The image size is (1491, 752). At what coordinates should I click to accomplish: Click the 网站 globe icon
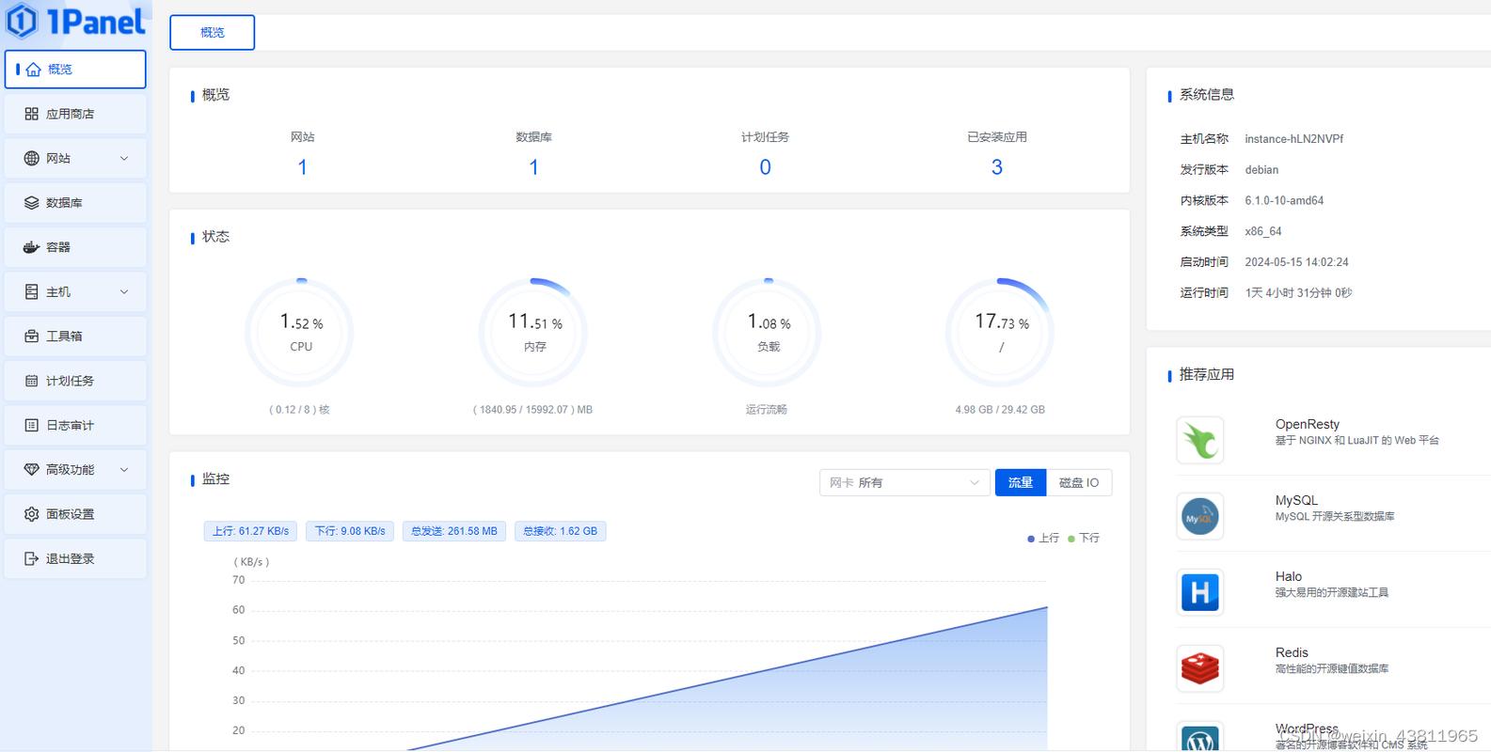coord(31,158)
